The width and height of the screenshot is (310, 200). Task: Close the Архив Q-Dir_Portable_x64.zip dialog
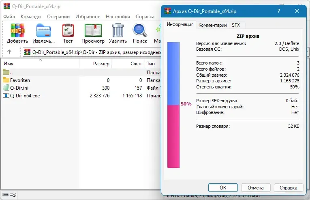[297, 11]
